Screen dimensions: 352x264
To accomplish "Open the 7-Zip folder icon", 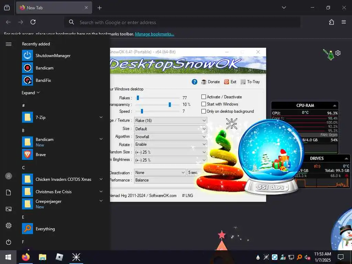I will 27,118.
